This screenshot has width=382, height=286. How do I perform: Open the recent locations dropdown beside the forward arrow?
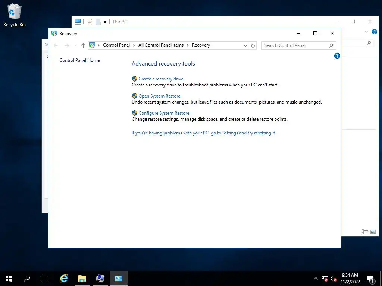coord(75,45)
